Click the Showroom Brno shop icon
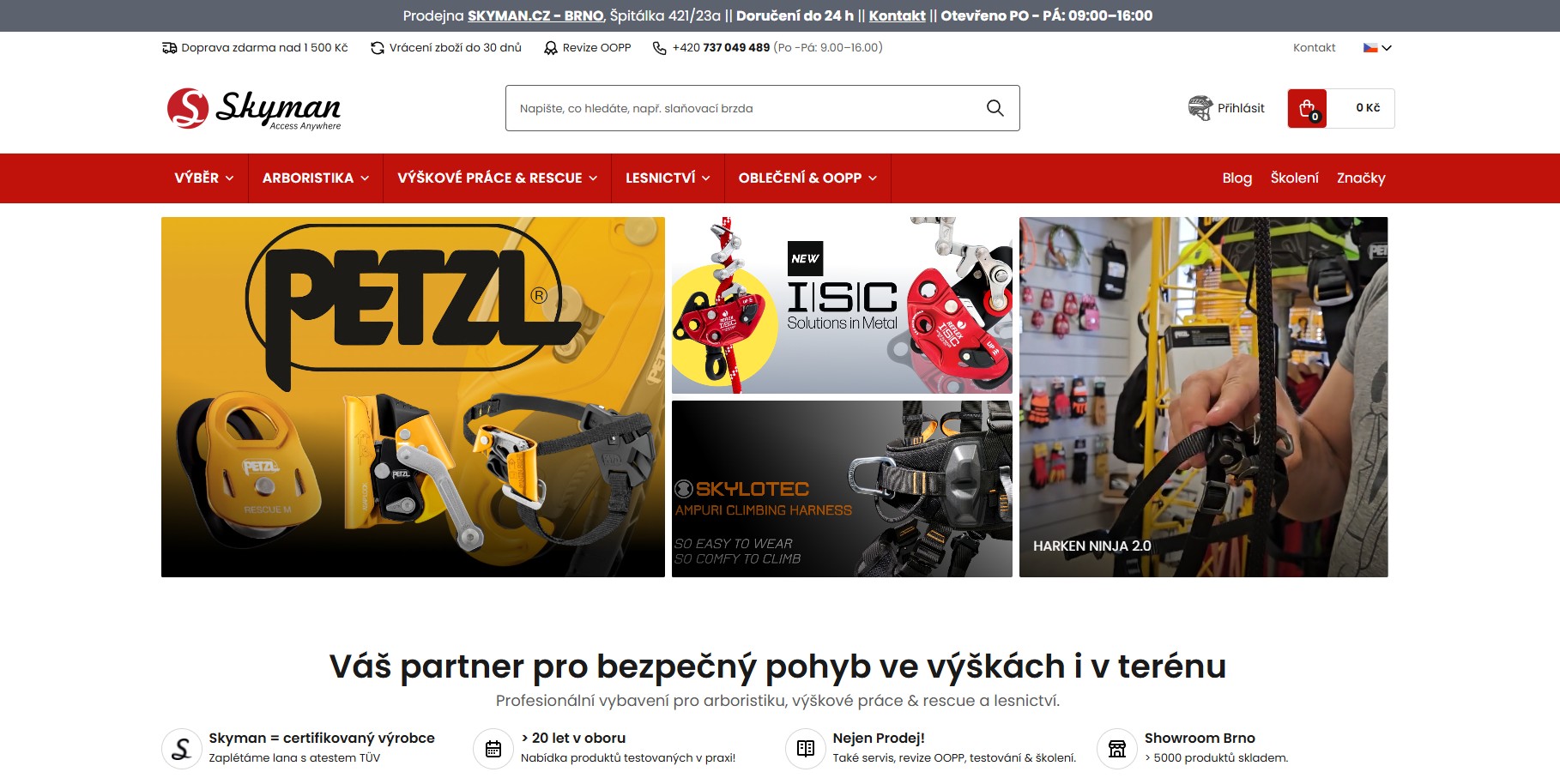Image resolution: width=1560 pixels, height=778 pixels. coord(1117,749)
